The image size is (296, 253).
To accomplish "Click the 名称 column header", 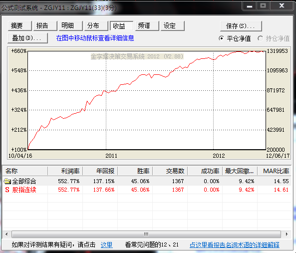I will pos(25,171).
